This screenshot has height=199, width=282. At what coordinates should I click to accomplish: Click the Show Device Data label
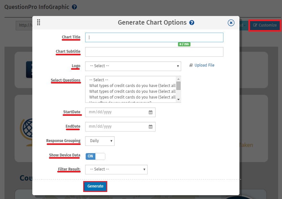(x=65, y=155)
